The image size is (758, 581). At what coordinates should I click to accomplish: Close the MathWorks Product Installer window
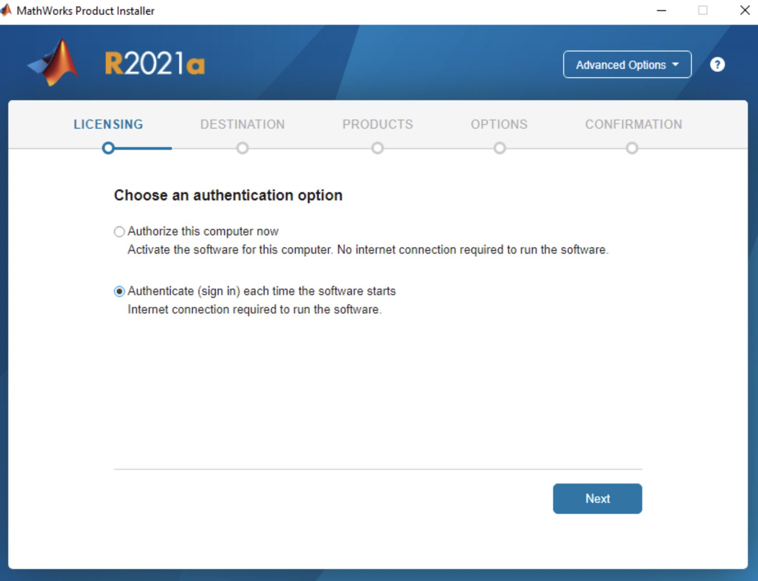click(745, 10)
